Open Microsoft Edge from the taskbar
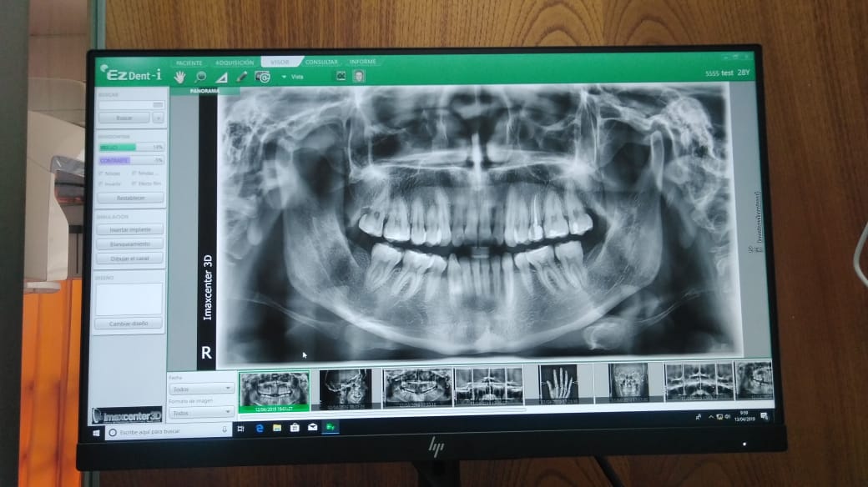 click(x=260, y=428)
